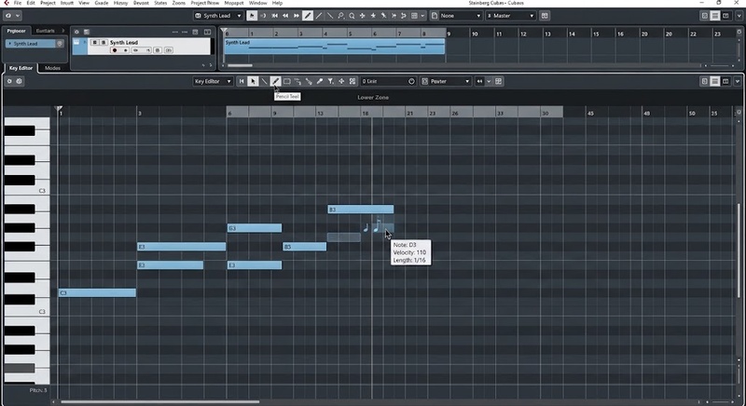Open the Project menu
Image resolution: width=746 pixels, height=406 pixels.
(x=48, y=3)
